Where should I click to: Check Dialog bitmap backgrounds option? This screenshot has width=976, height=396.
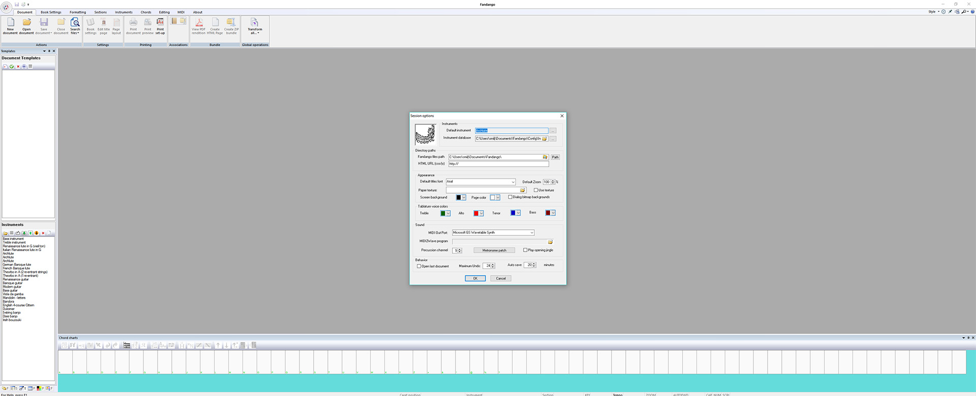click(x=510, y=197)
